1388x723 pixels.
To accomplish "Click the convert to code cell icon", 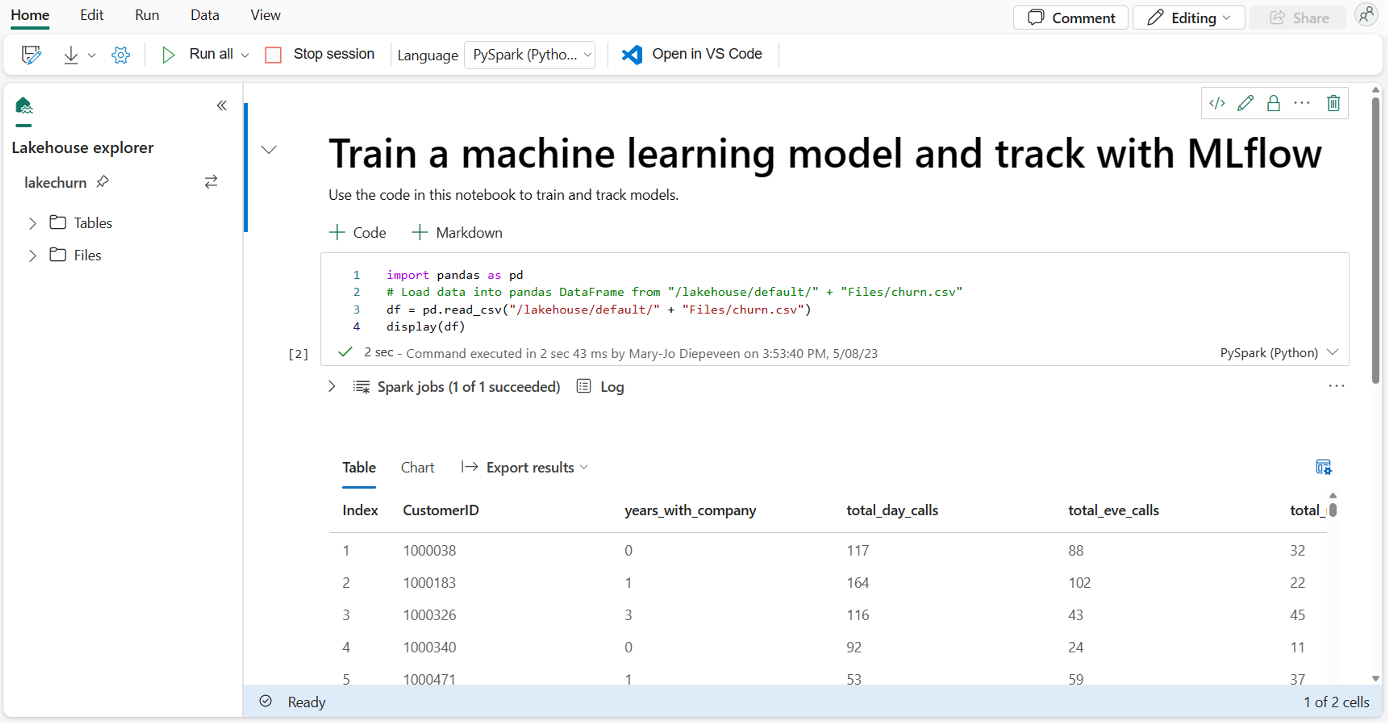I will [x=1217, y=103].
